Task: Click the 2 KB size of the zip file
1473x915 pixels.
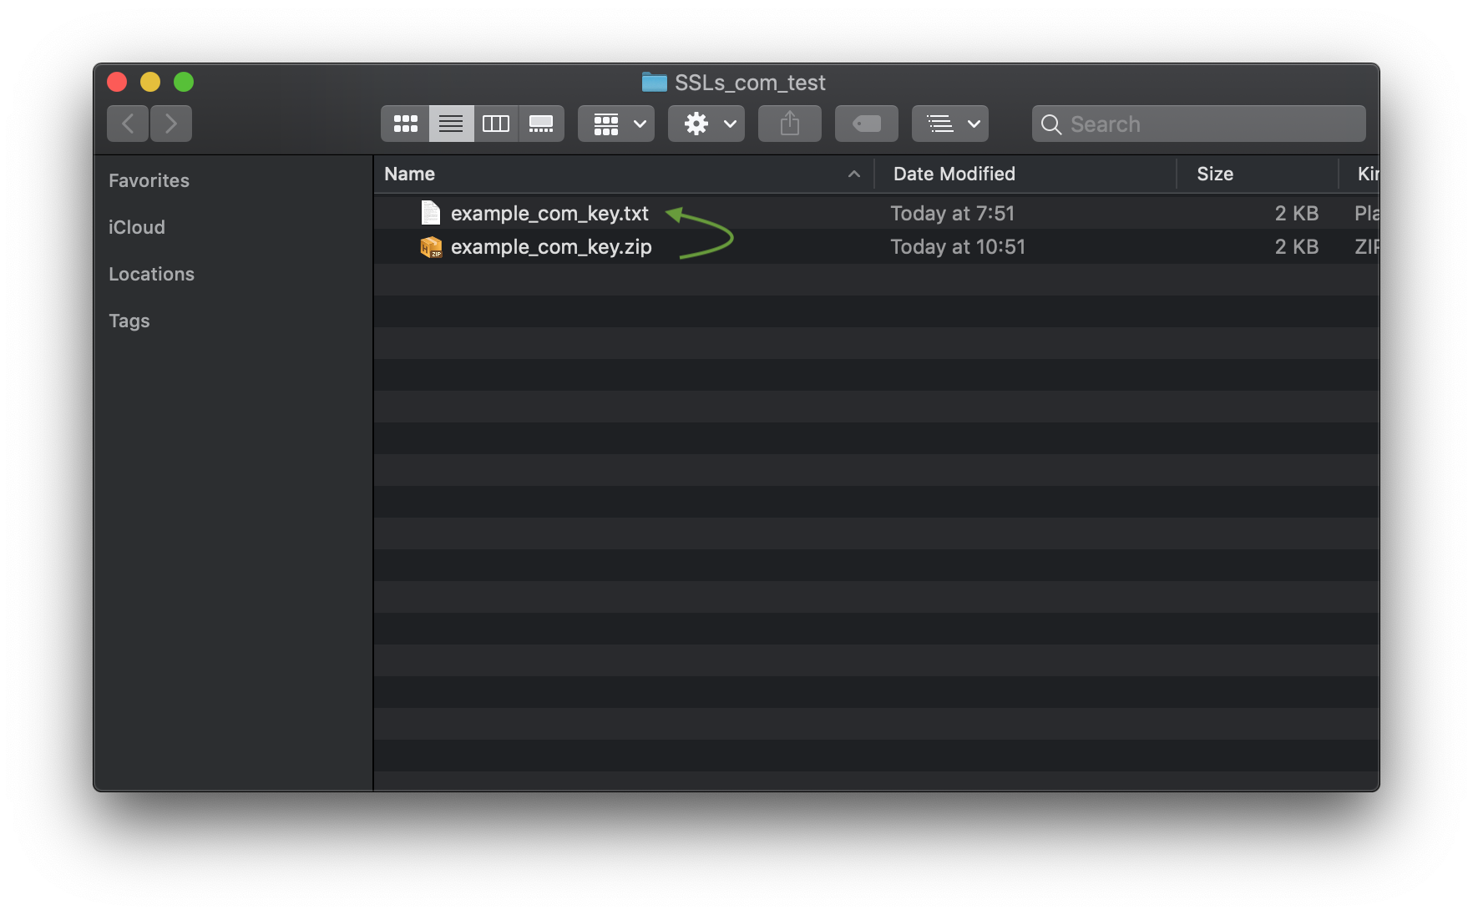Action: [x=1297, y=246]
